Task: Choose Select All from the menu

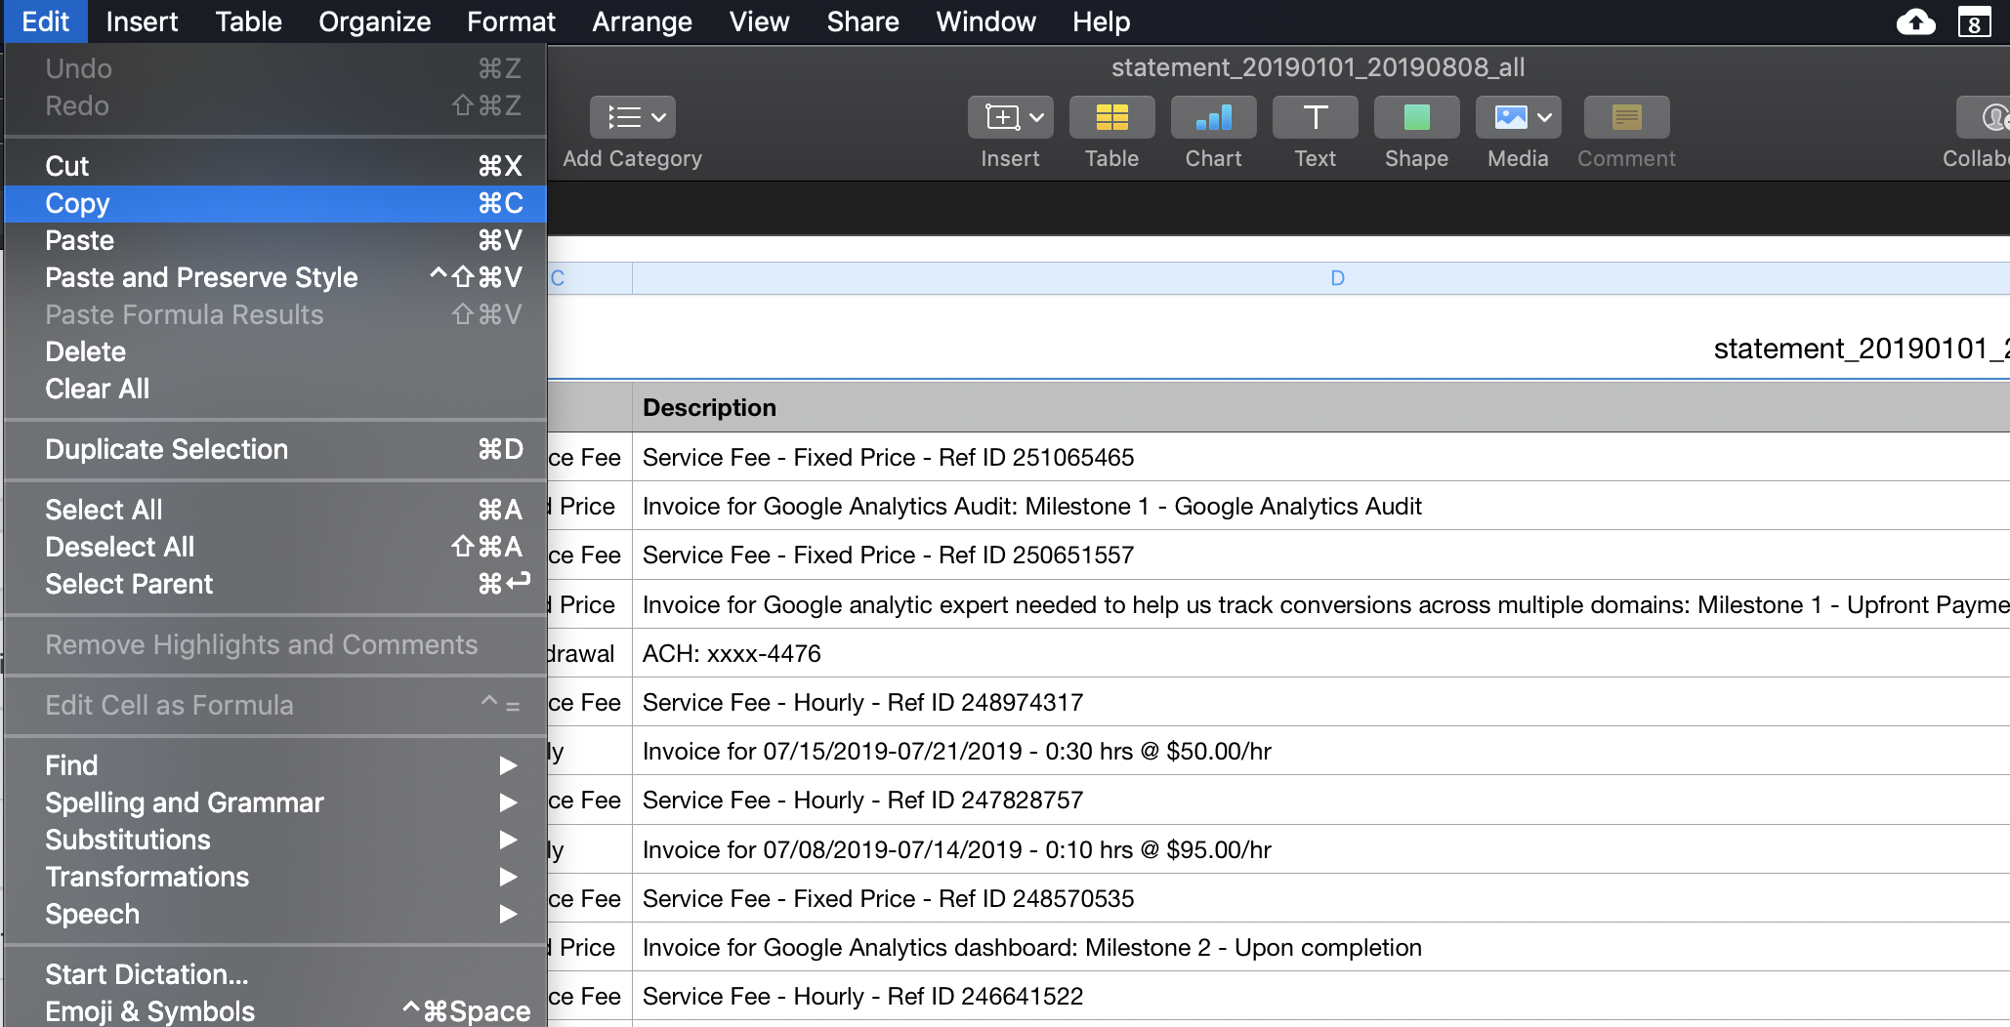Action: tap(275, 510)
